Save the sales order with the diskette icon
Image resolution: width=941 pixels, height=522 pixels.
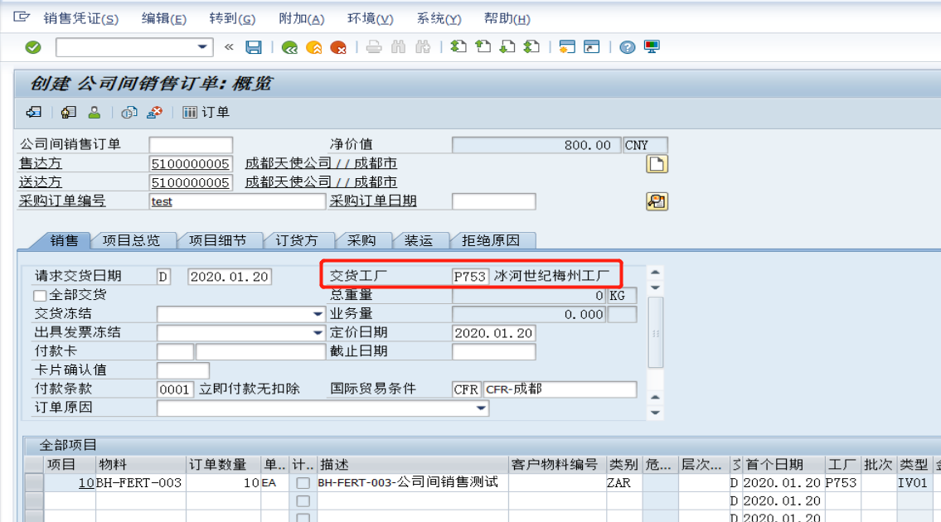click(x=253, y=46)
